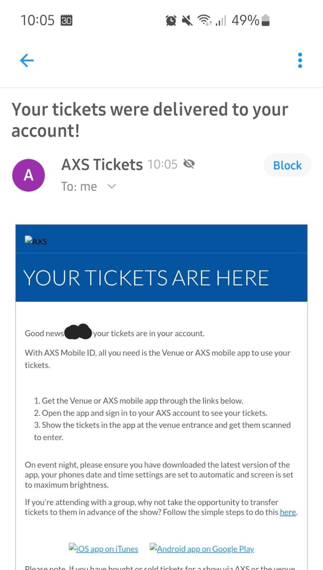Tap the 10:05 clock in status bar
Viewport: 323px width, 570px height.
pos(37,21)
